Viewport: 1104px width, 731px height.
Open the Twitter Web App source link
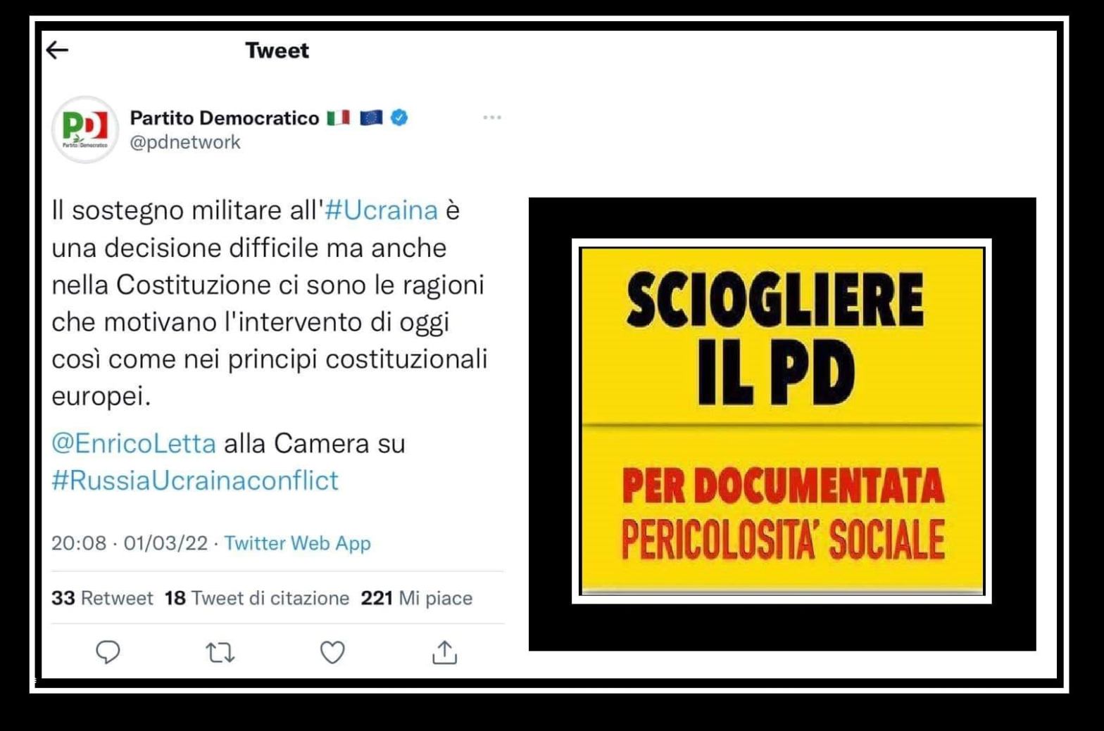tap(297, 543)
